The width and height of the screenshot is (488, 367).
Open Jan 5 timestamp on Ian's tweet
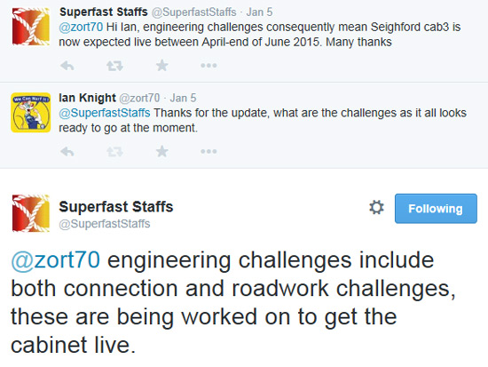click(x=183, y=98)
